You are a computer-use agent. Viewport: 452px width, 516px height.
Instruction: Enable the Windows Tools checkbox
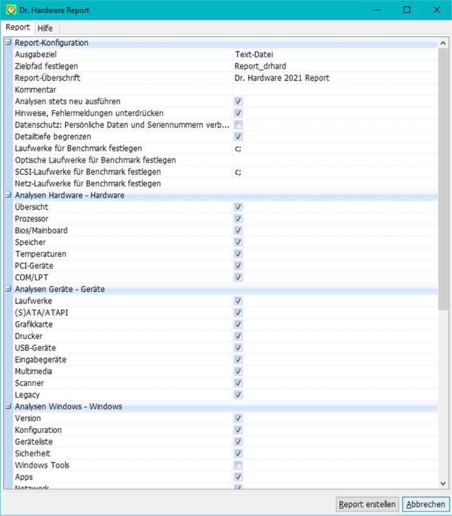(x=239, y=466)
